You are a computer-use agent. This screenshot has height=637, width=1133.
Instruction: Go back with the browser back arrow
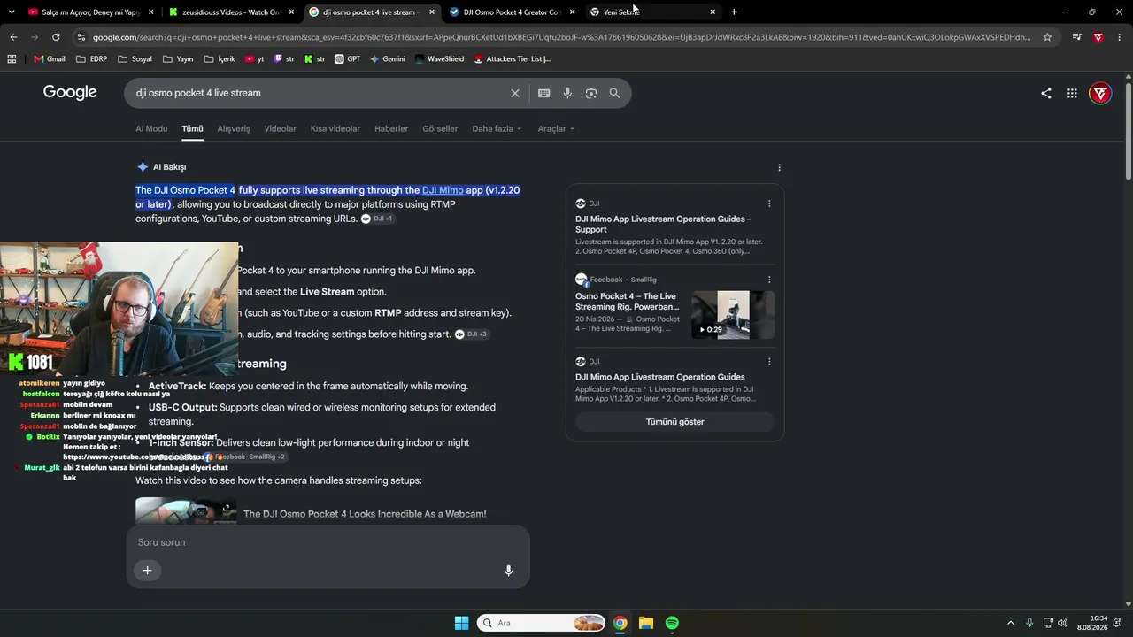pyautogui.click(x=13, y=37)
